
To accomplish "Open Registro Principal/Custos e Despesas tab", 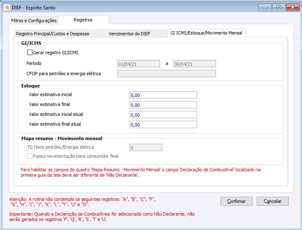I will click(x=53, y=34).
